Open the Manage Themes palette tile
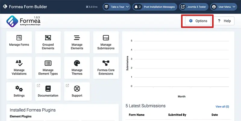241x121 pixels. 77,68
